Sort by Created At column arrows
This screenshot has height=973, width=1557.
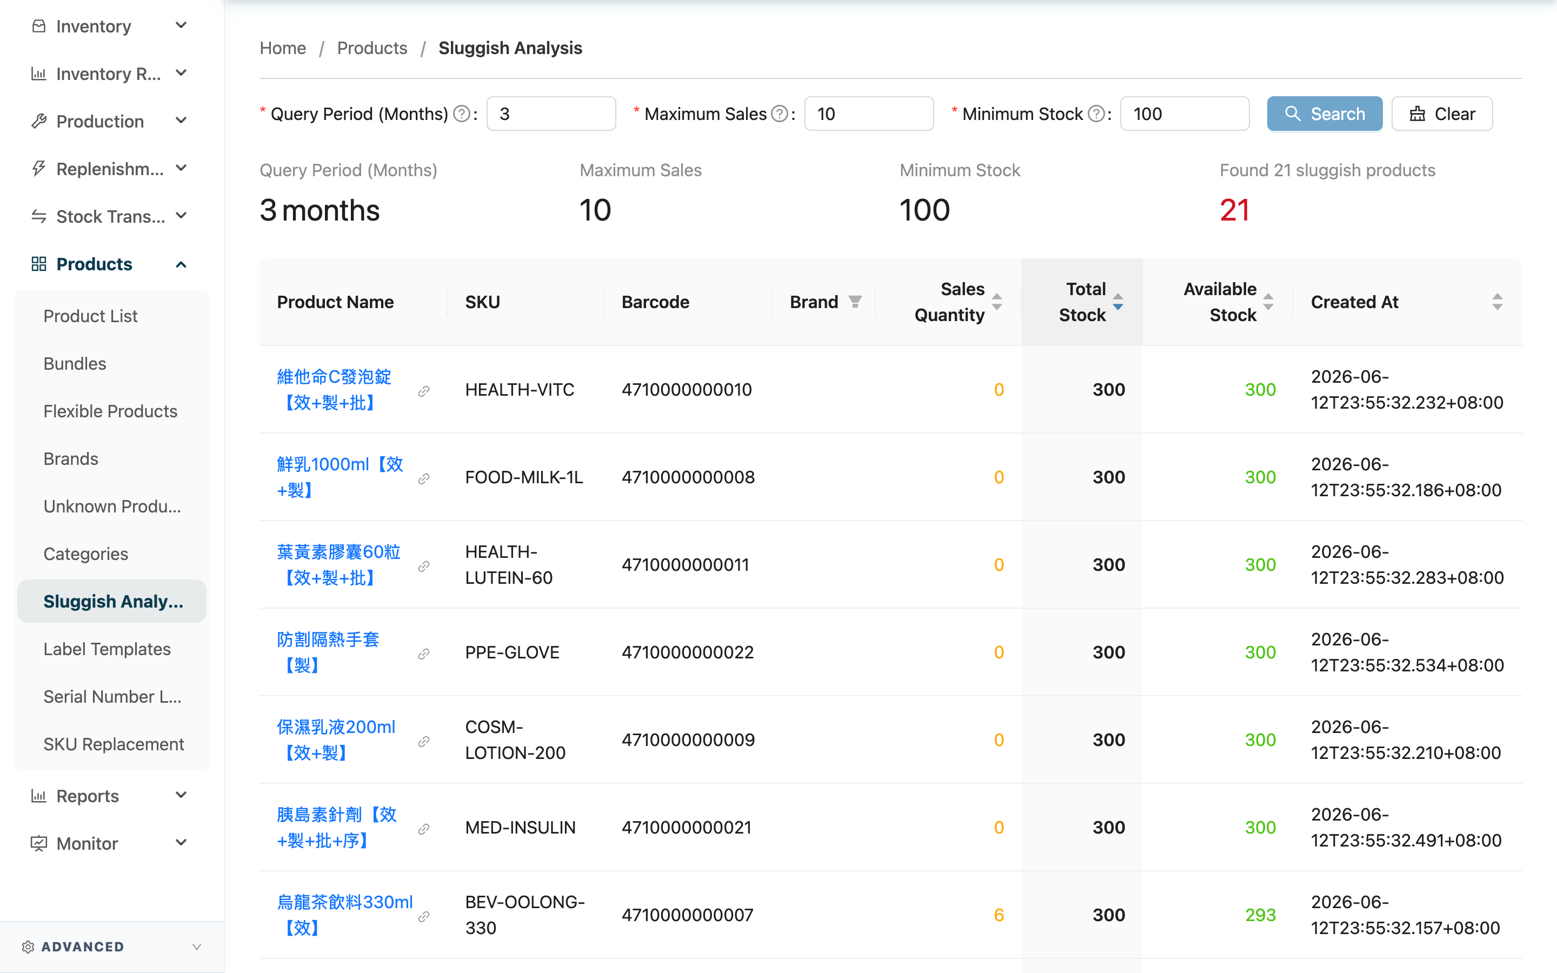[x=1497, y=302]
